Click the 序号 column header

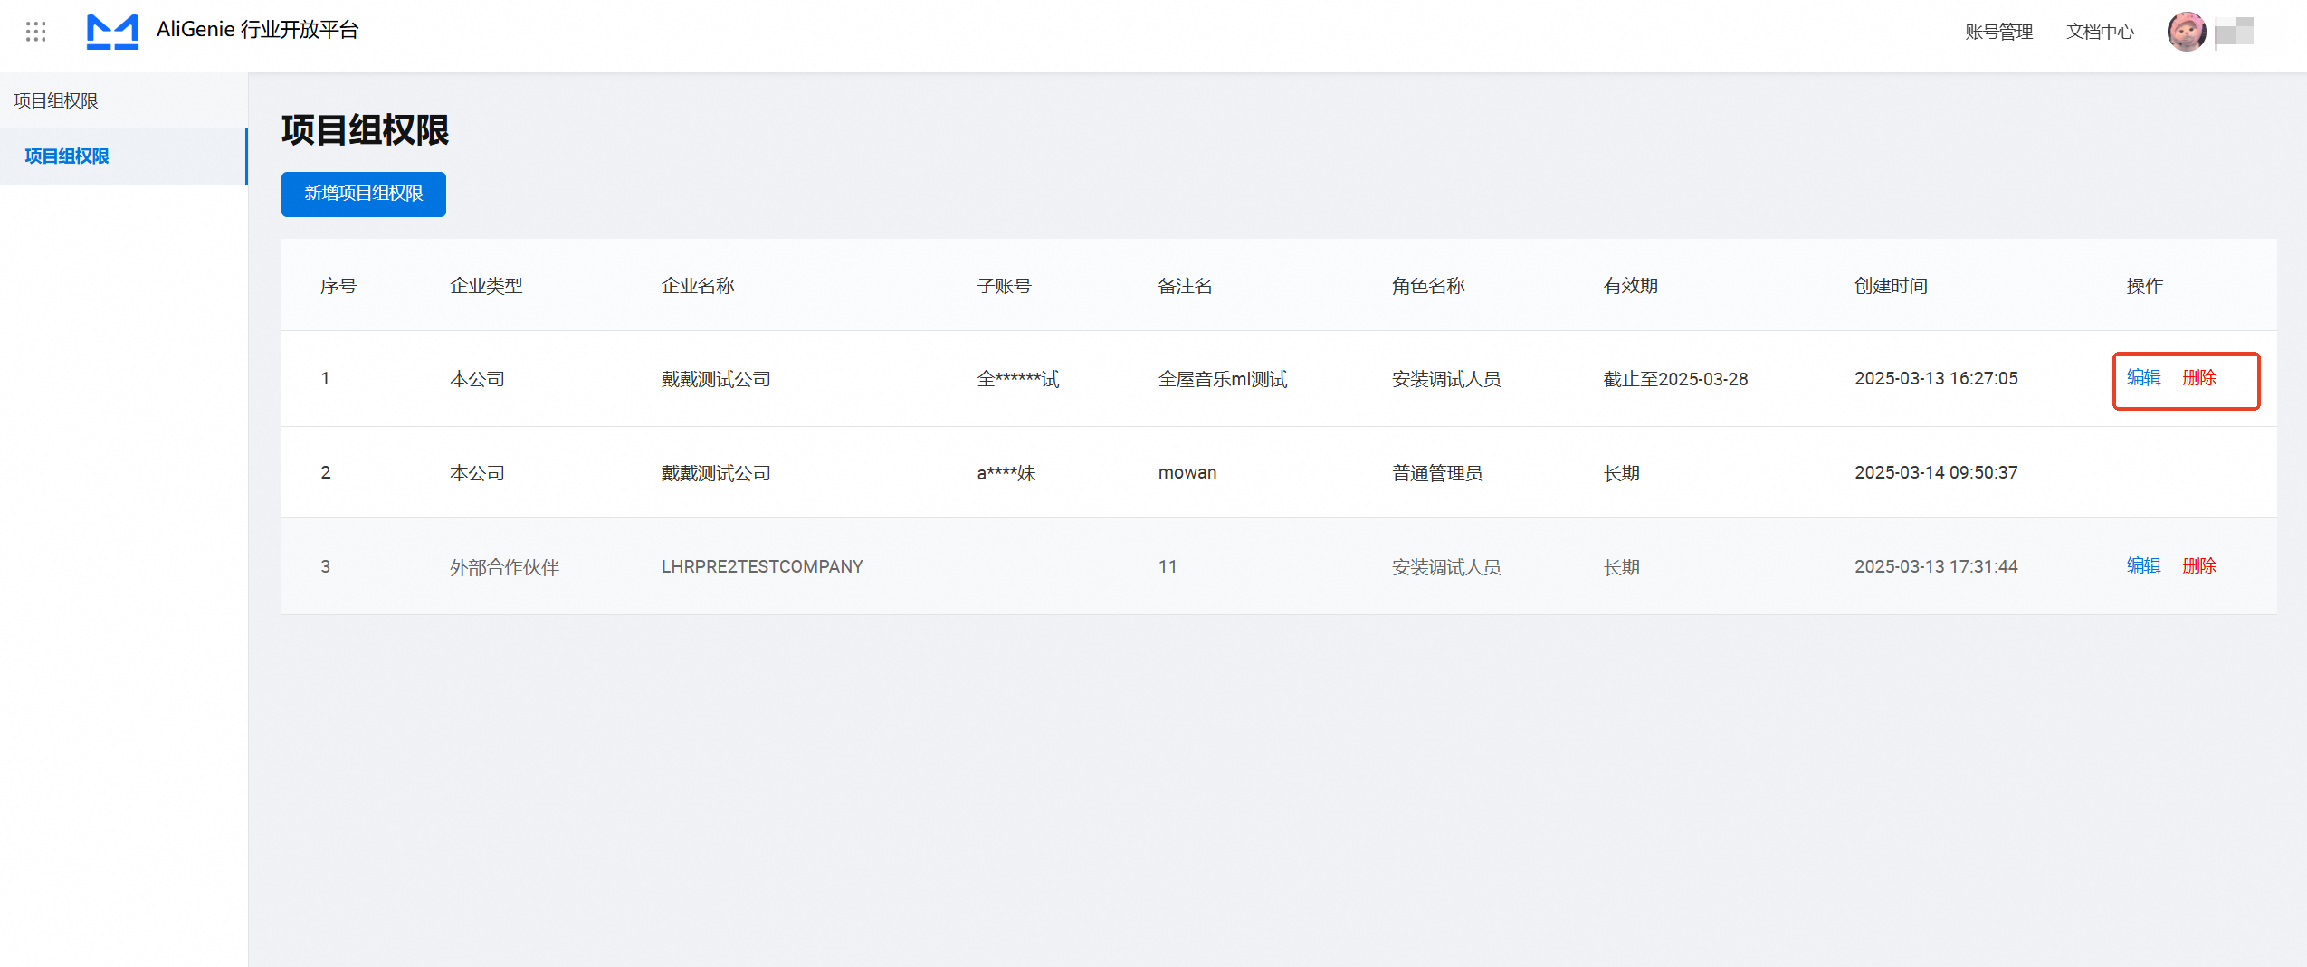338,286
